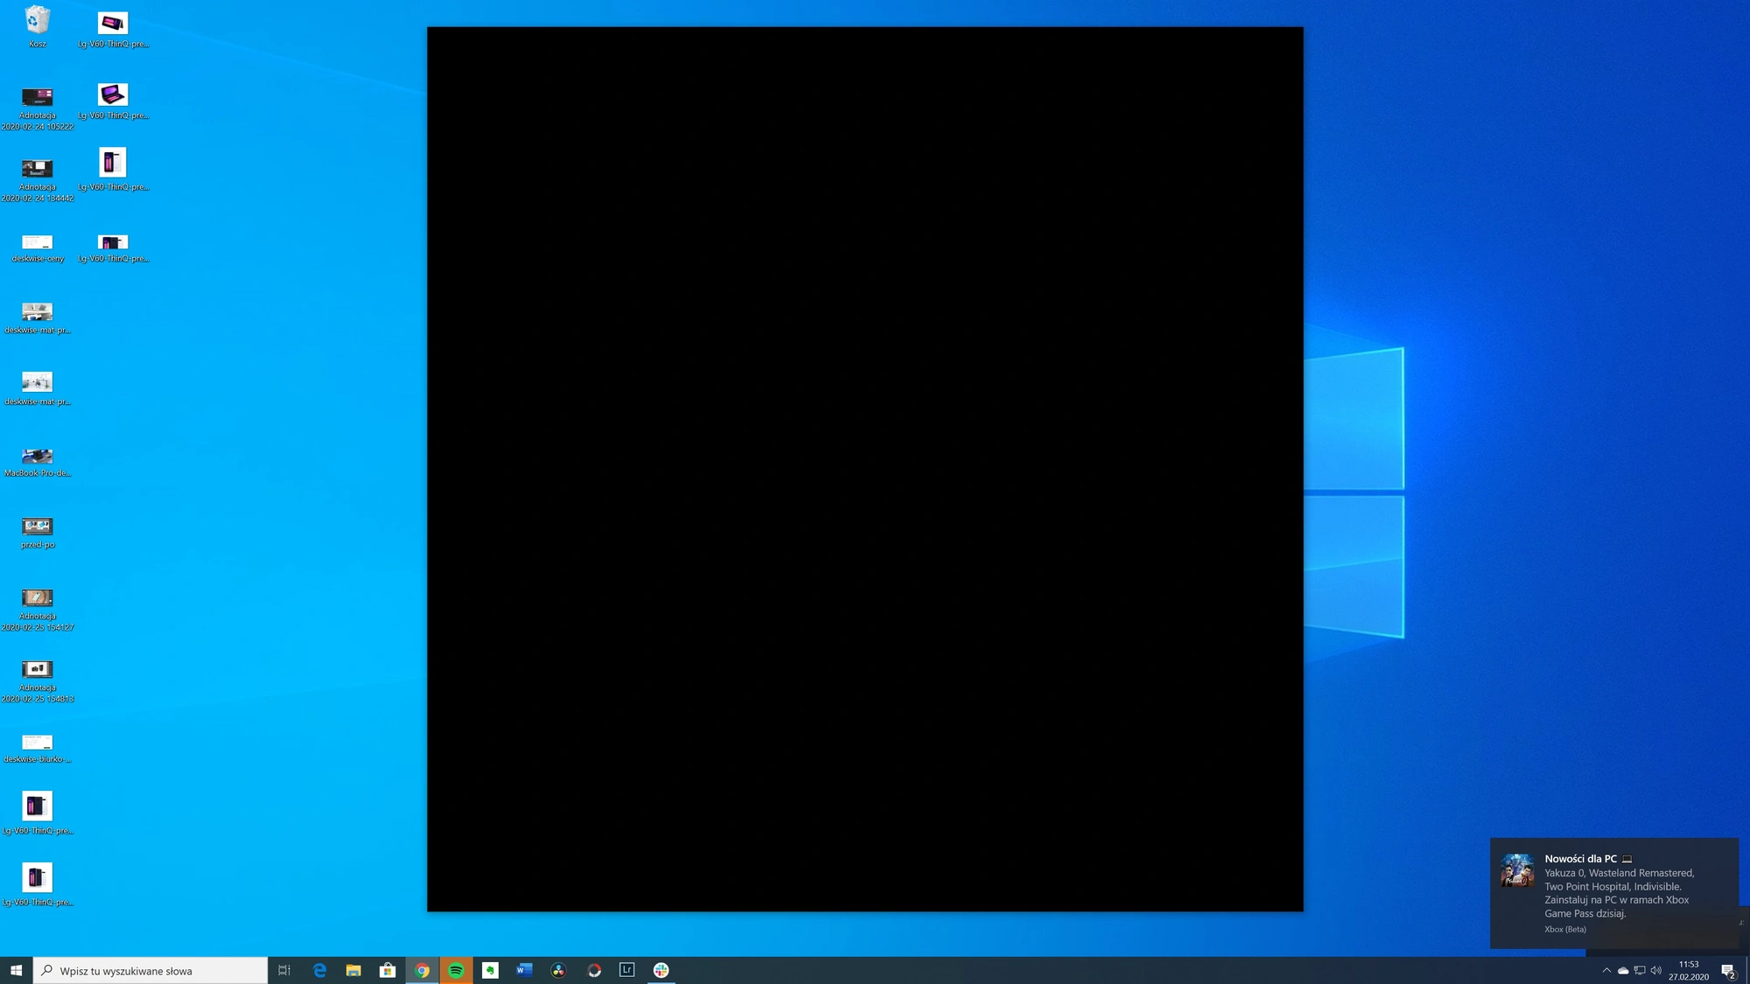Switch to Google Chrome in the taskbar
The height and width of the screenshot is (984, 1750).
click(422, 970)
